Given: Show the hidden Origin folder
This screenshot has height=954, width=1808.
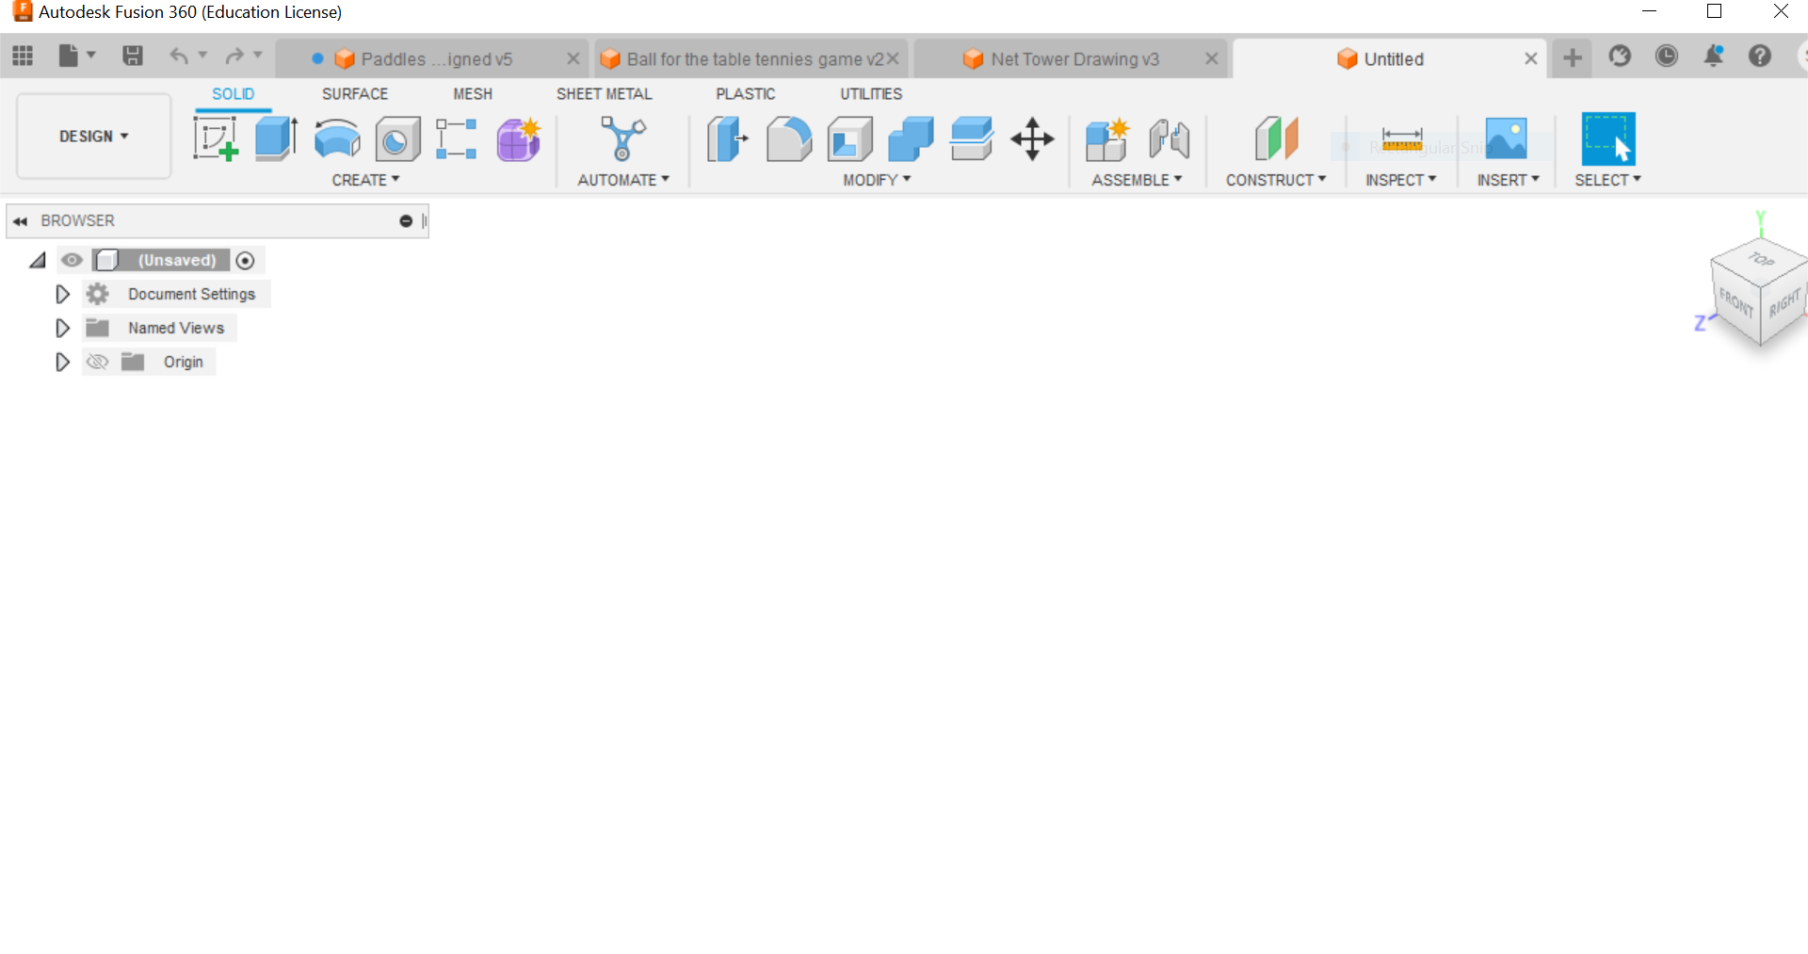Looking at the screenshot, I should [x=97, y=362].
